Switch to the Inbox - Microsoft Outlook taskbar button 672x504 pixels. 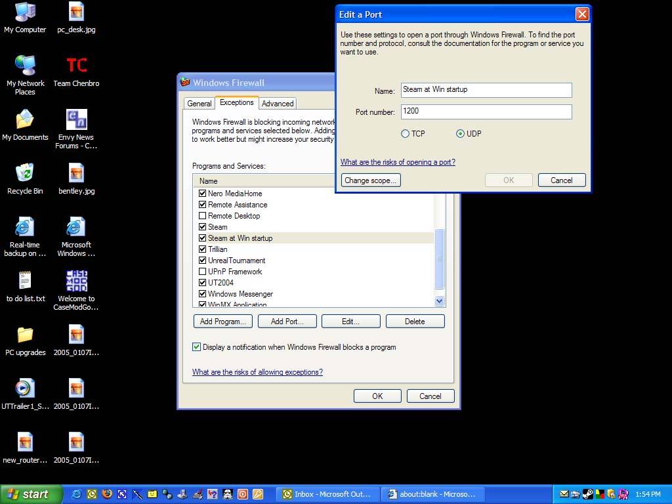(329, 494)
